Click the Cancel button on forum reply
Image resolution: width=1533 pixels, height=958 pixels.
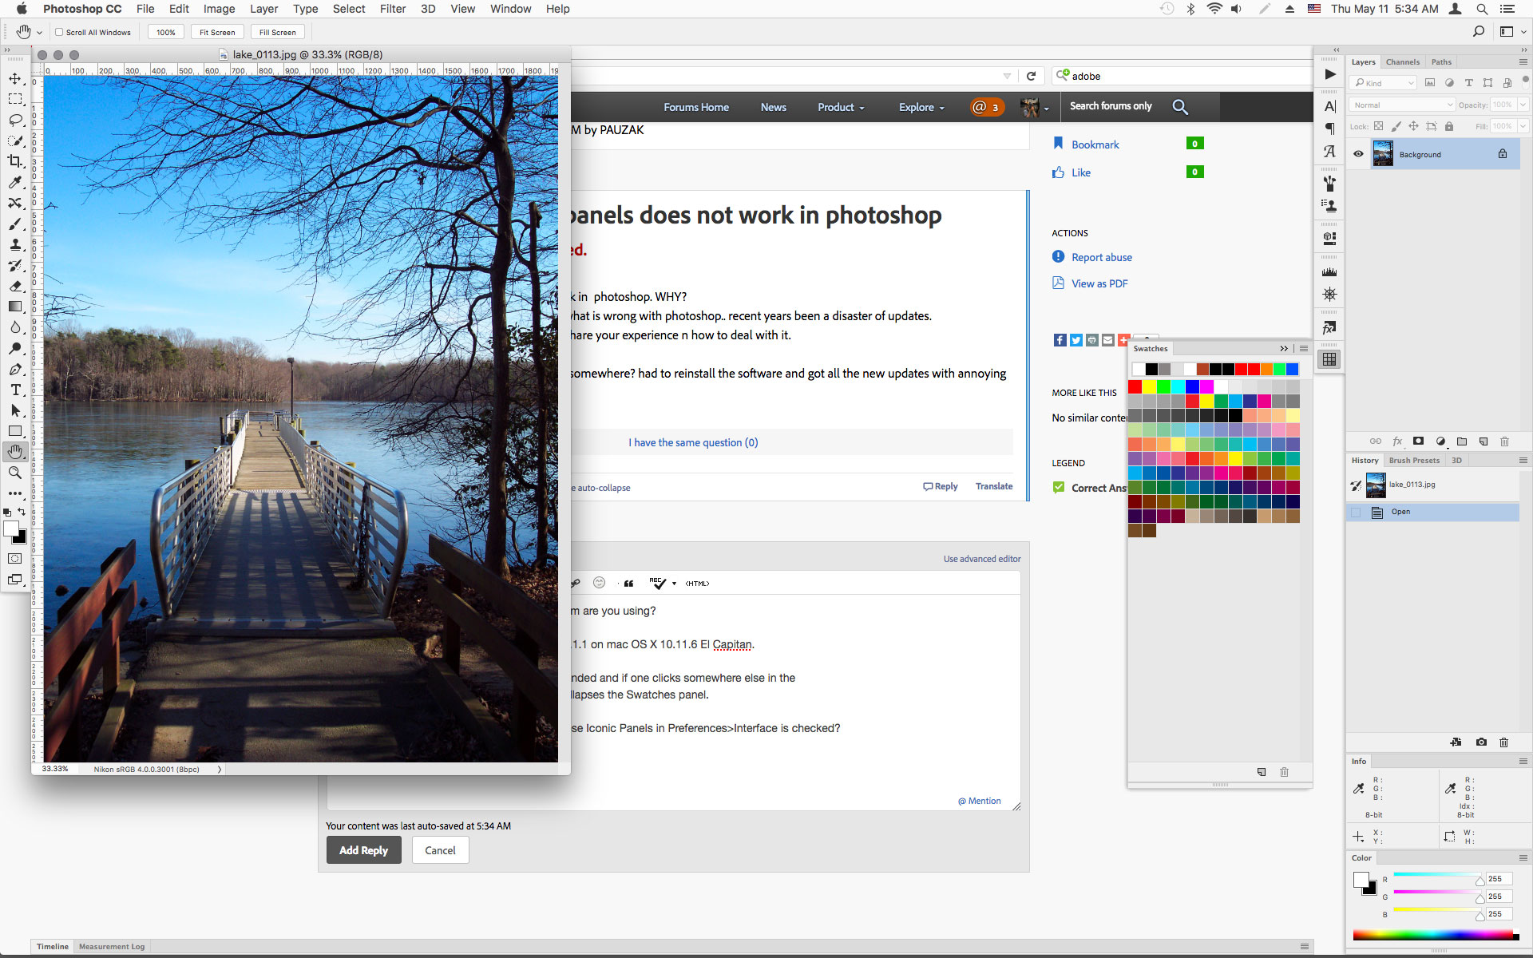[440, 850]
